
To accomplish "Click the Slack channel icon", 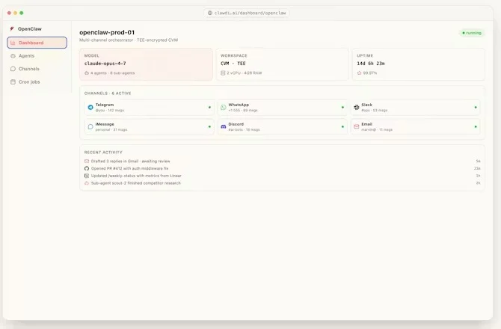I will coord(356,108).
